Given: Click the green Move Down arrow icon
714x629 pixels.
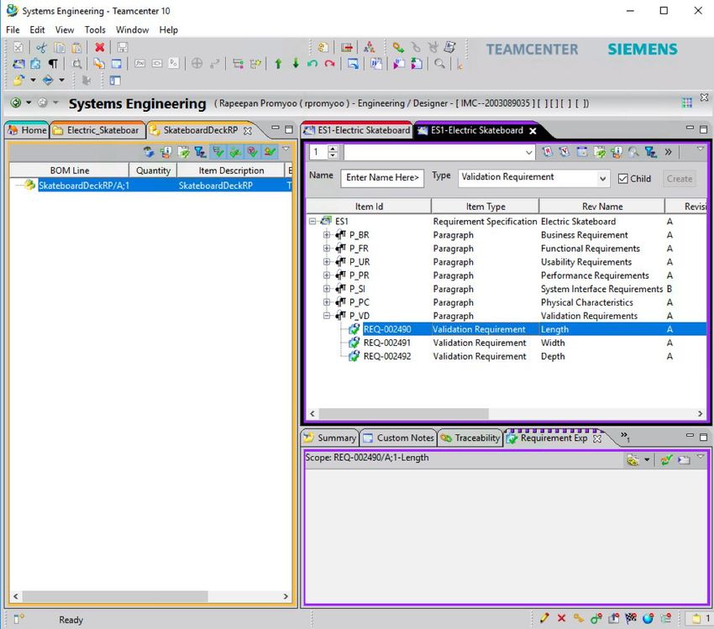Looking at the screenshot, I should pyautogui.click(x=296, y=64).
